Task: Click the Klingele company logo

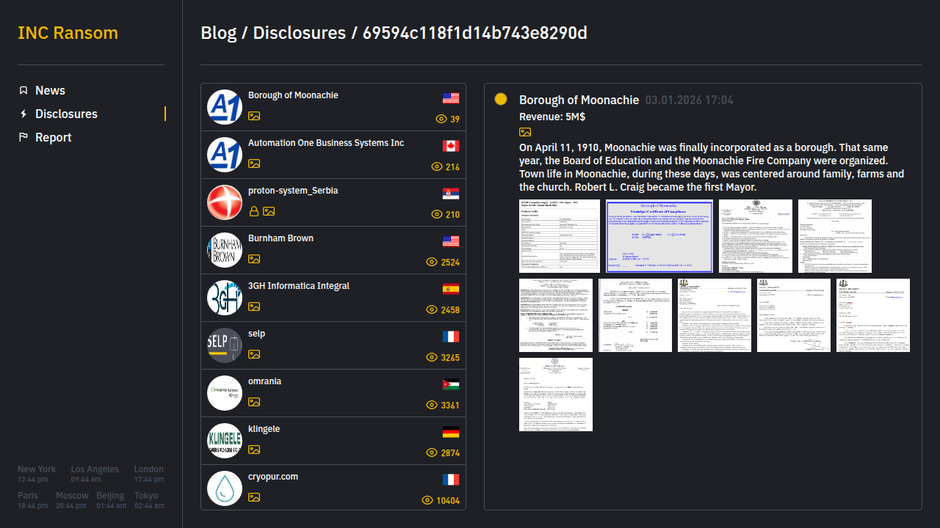Action: (x=225, y=441)
